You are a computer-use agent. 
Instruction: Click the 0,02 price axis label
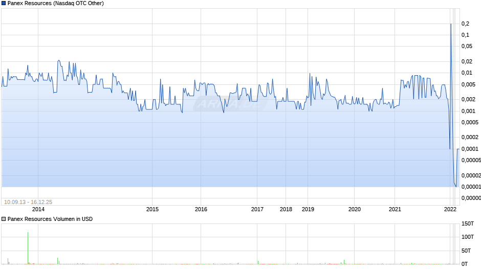point(467,62)
